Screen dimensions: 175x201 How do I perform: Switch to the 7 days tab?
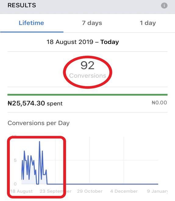click(x=92, y=23)
